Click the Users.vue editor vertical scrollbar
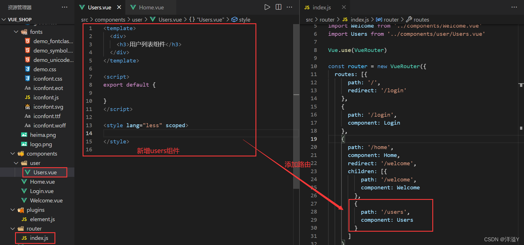Screen dimensions: 524x245 click(296, 106)
